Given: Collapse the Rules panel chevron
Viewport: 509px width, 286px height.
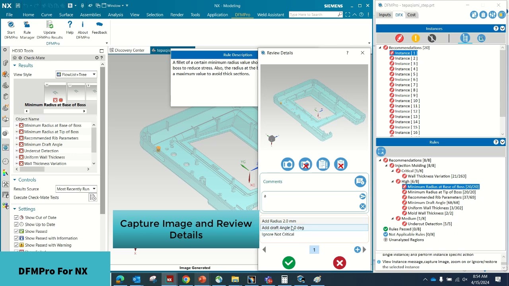Looking at the screenshot, I should (x=503, y=142).
